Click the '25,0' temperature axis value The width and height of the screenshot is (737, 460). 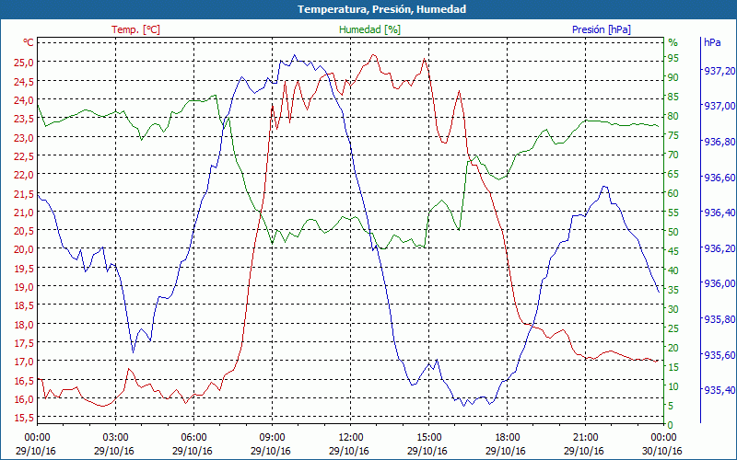[x=24, y=63]
